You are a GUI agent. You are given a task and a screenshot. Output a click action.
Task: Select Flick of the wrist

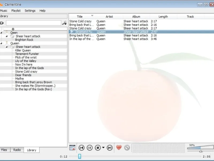[26, 57]
